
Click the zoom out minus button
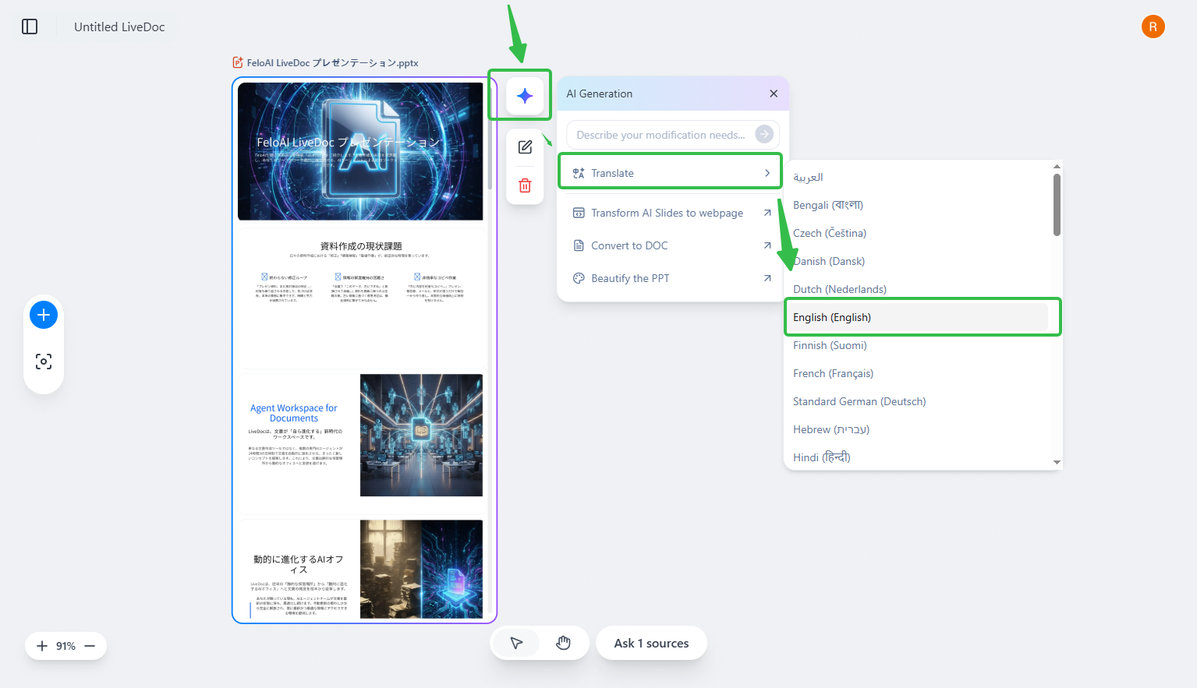coord(90,646)
